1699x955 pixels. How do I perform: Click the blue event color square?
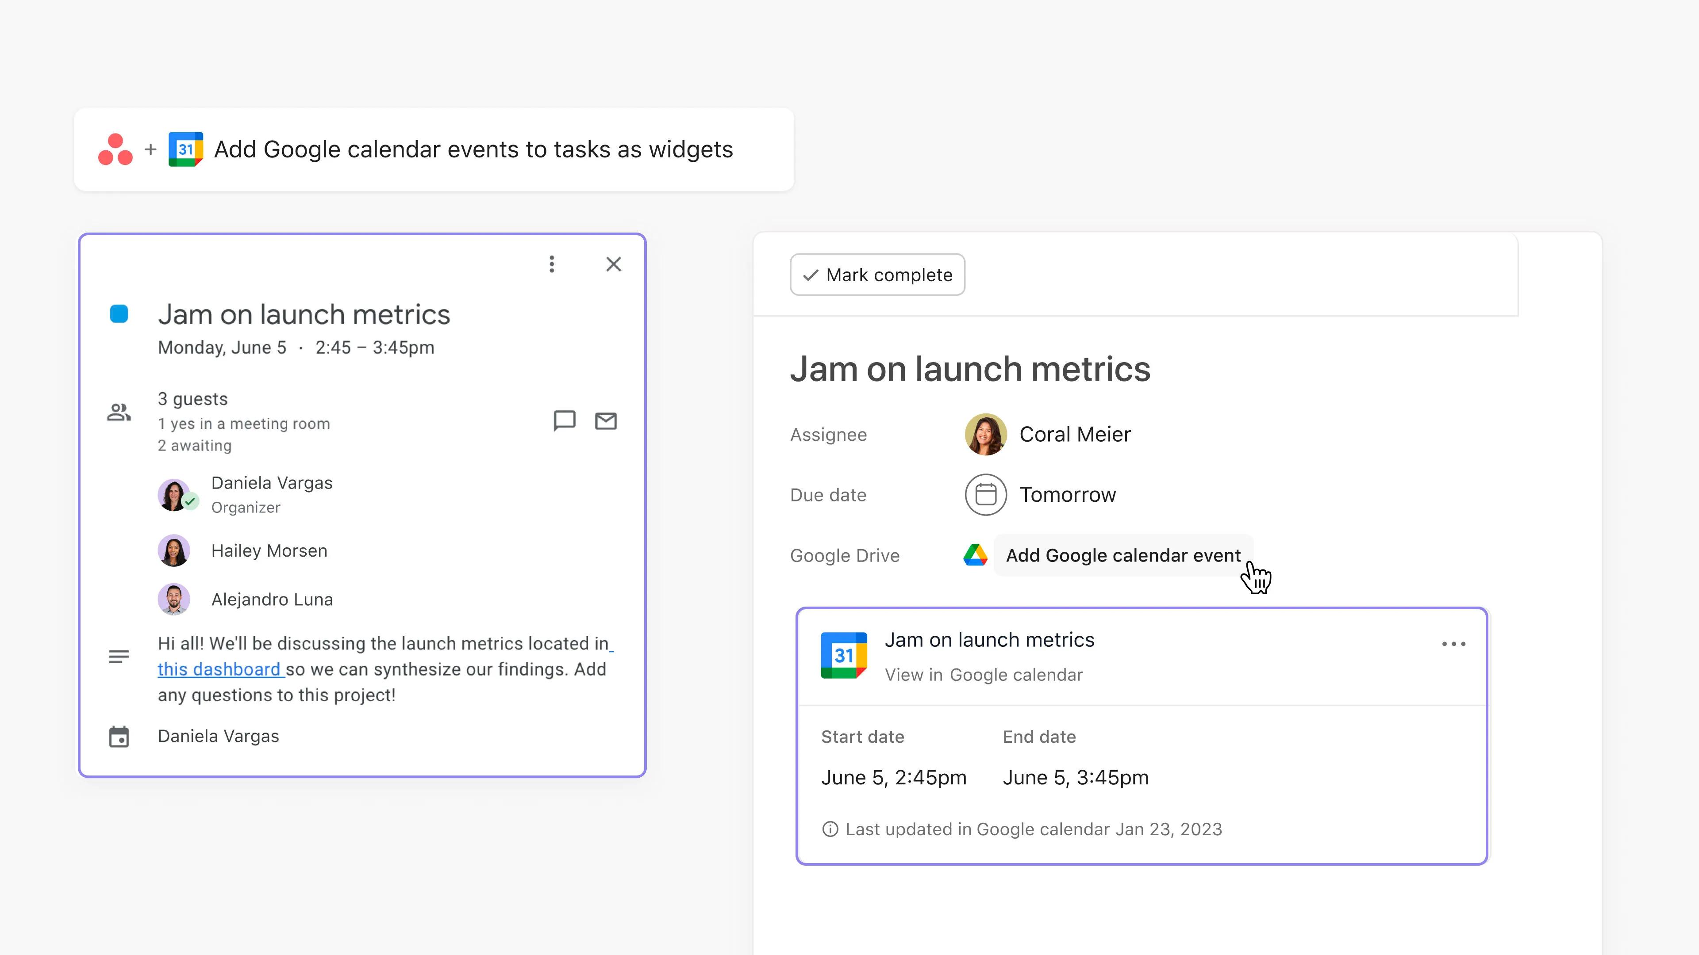coord(119,314)
